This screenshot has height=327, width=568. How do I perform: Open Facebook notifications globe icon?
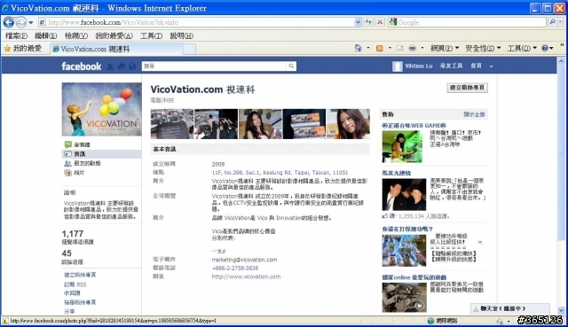point(132,66)
